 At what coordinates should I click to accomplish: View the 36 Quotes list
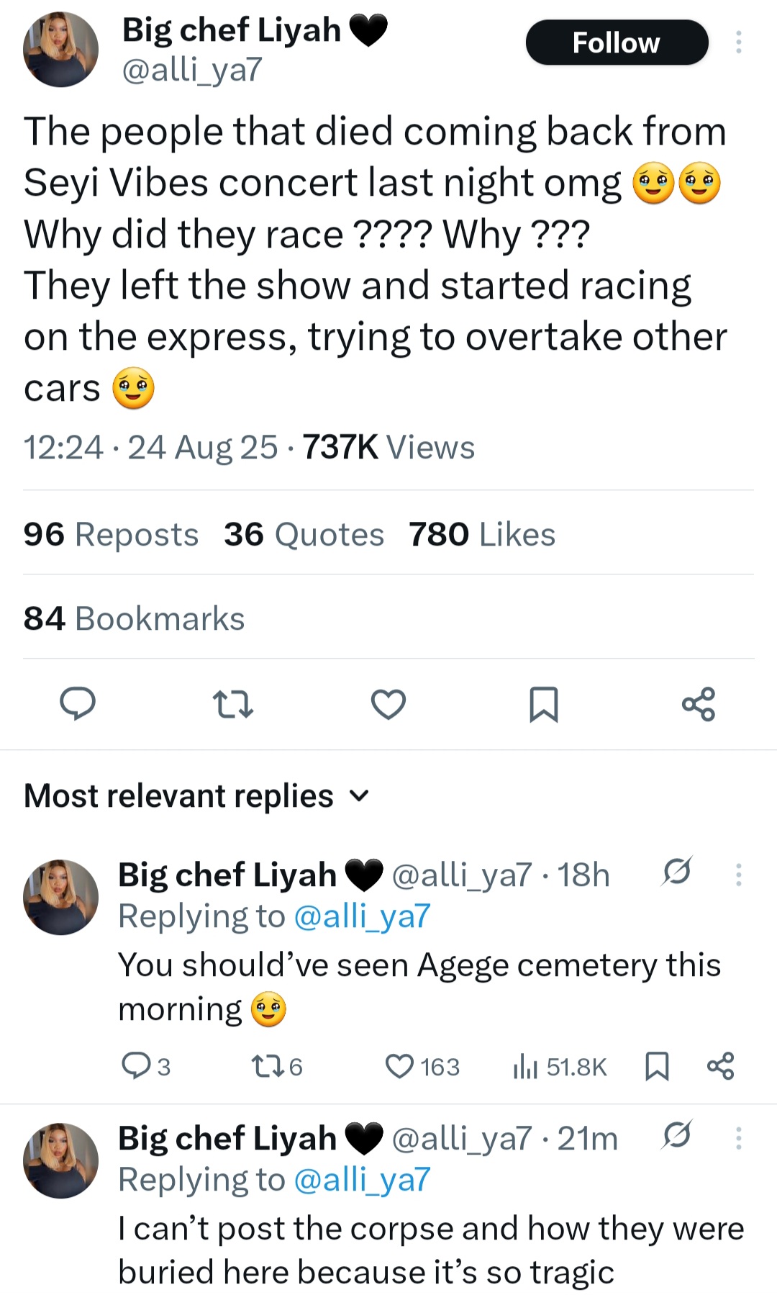pos(304,535)
